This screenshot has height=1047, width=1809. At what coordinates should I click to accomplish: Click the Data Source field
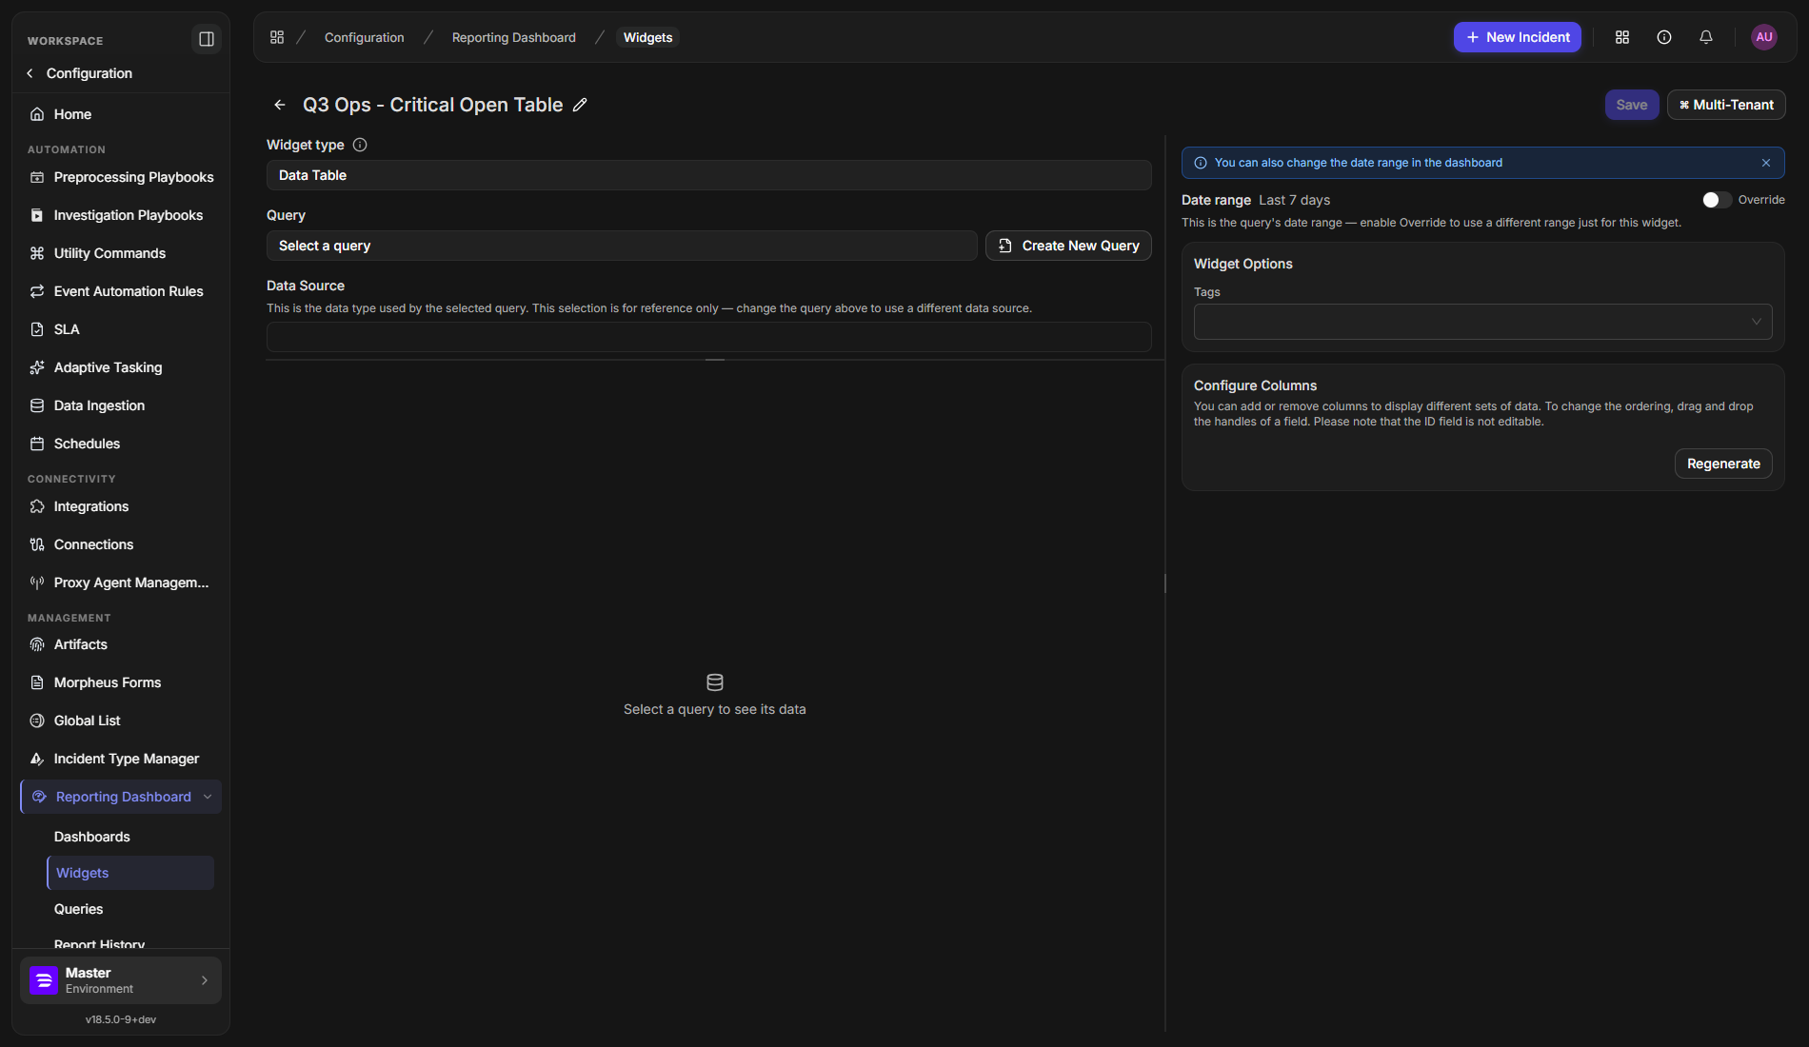709,337
